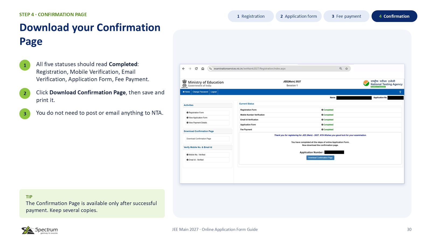Select Change Password in the blue menu
Viewport: 431px width, 242px height.
200,92
